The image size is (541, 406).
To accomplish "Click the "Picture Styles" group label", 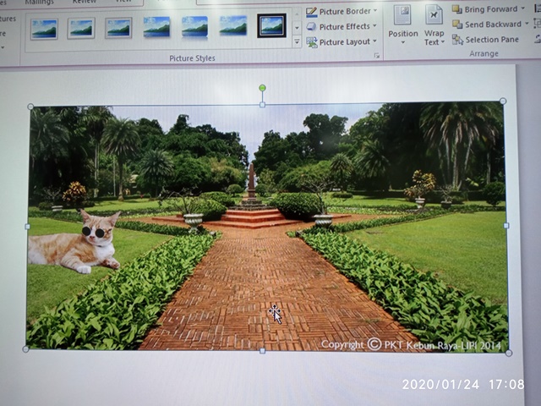I will 192,58.
